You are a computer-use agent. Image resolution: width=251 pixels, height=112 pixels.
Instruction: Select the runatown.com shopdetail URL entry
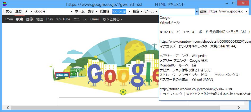click(205, 42)
